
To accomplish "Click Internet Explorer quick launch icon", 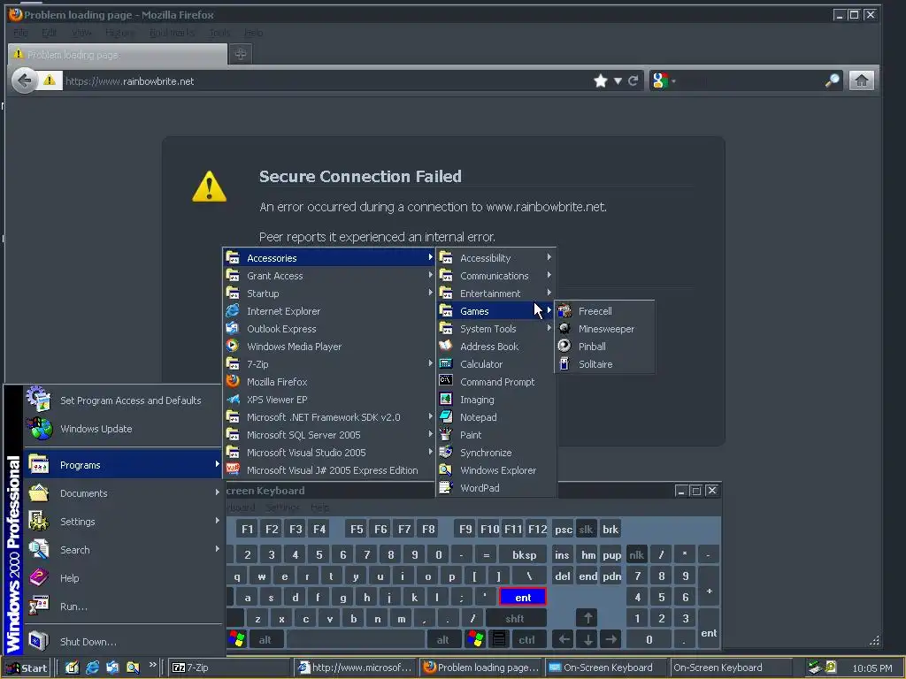I will (92, 668).
